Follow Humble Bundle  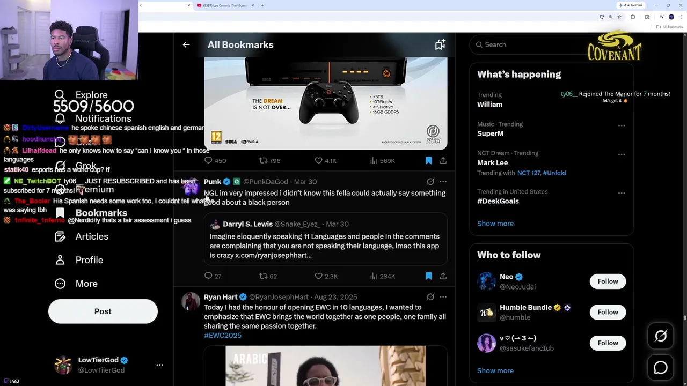coord(608,312)
